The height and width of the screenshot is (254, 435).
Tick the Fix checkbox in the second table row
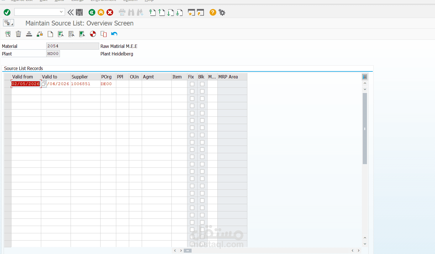(x=192, y=91)
